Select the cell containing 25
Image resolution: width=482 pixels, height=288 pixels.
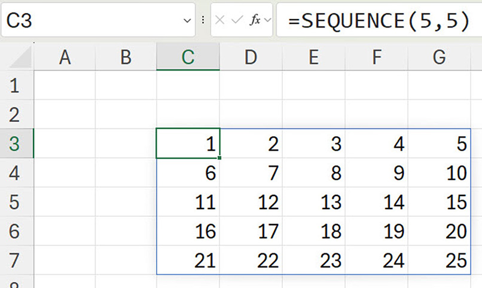440,260
